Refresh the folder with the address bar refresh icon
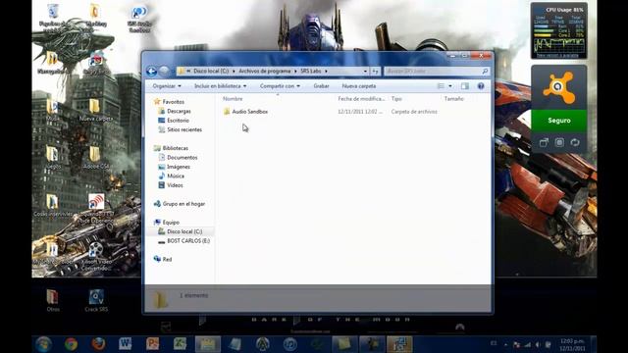 [x=375, y=72]
